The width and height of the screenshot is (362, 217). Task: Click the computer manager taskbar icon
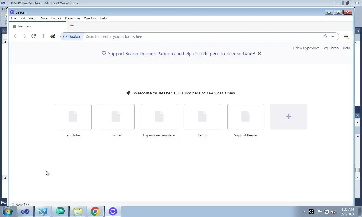point(43,211)
